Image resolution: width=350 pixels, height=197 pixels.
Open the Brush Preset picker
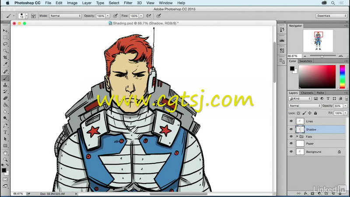27,16
